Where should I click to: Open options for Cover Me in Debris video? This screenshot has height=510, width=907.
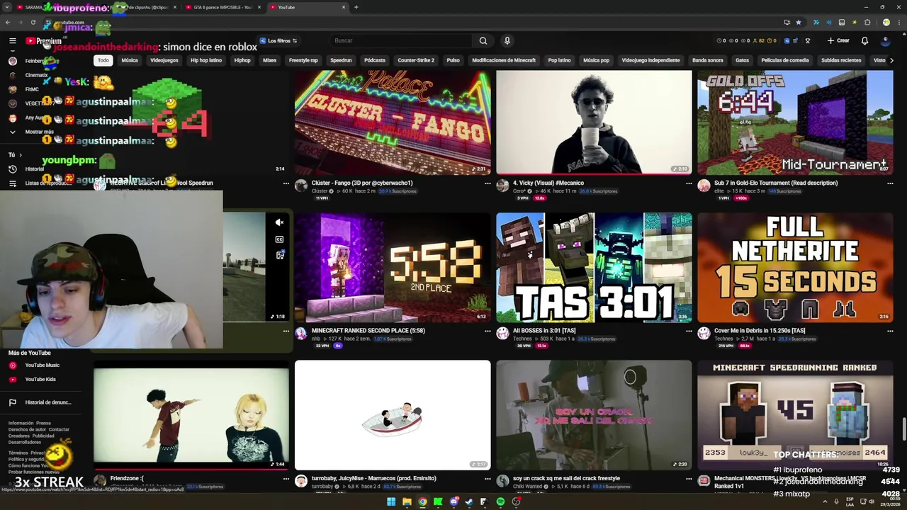[x=890, y=331]
